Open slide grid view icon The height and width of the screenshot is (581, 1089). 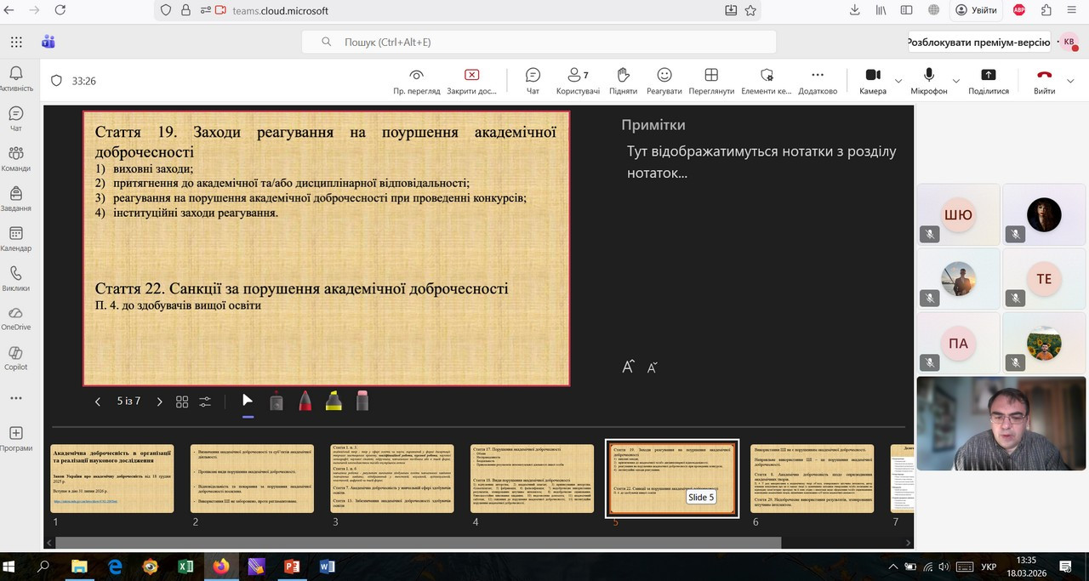(182, 402)
